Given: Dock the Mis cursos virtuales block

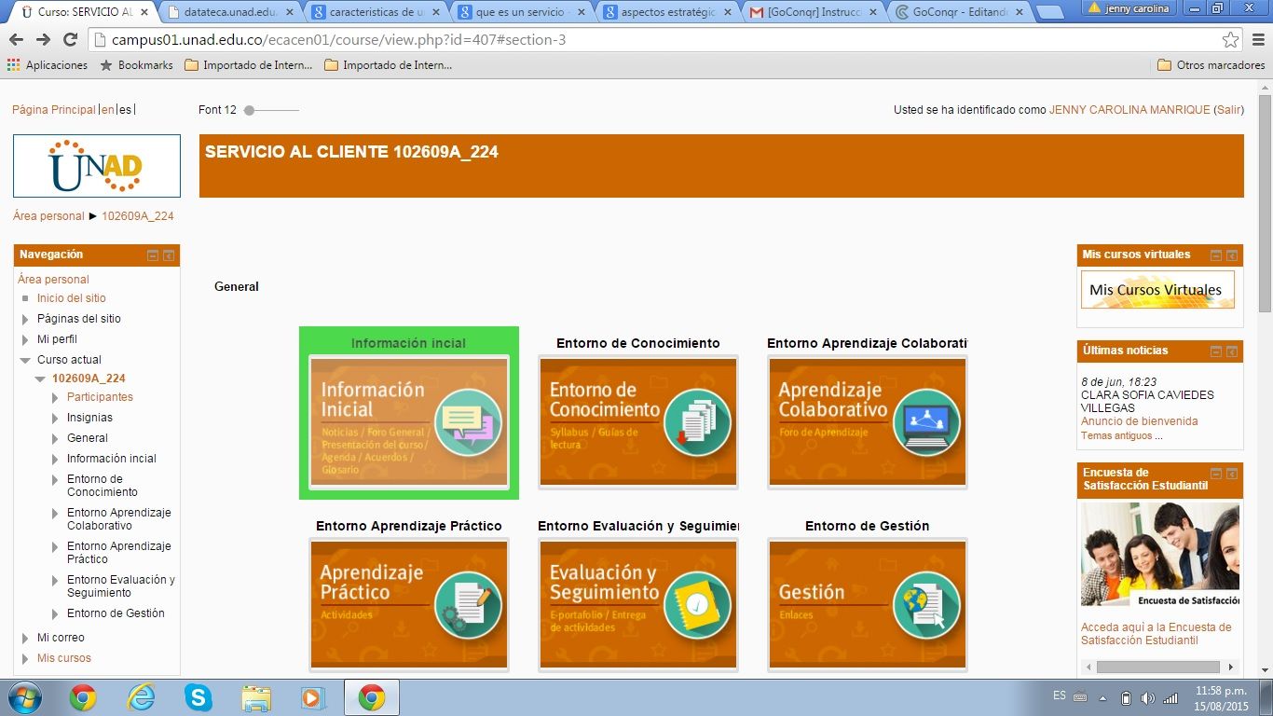Looking at the screenshot, I should tap(1231, 255).
